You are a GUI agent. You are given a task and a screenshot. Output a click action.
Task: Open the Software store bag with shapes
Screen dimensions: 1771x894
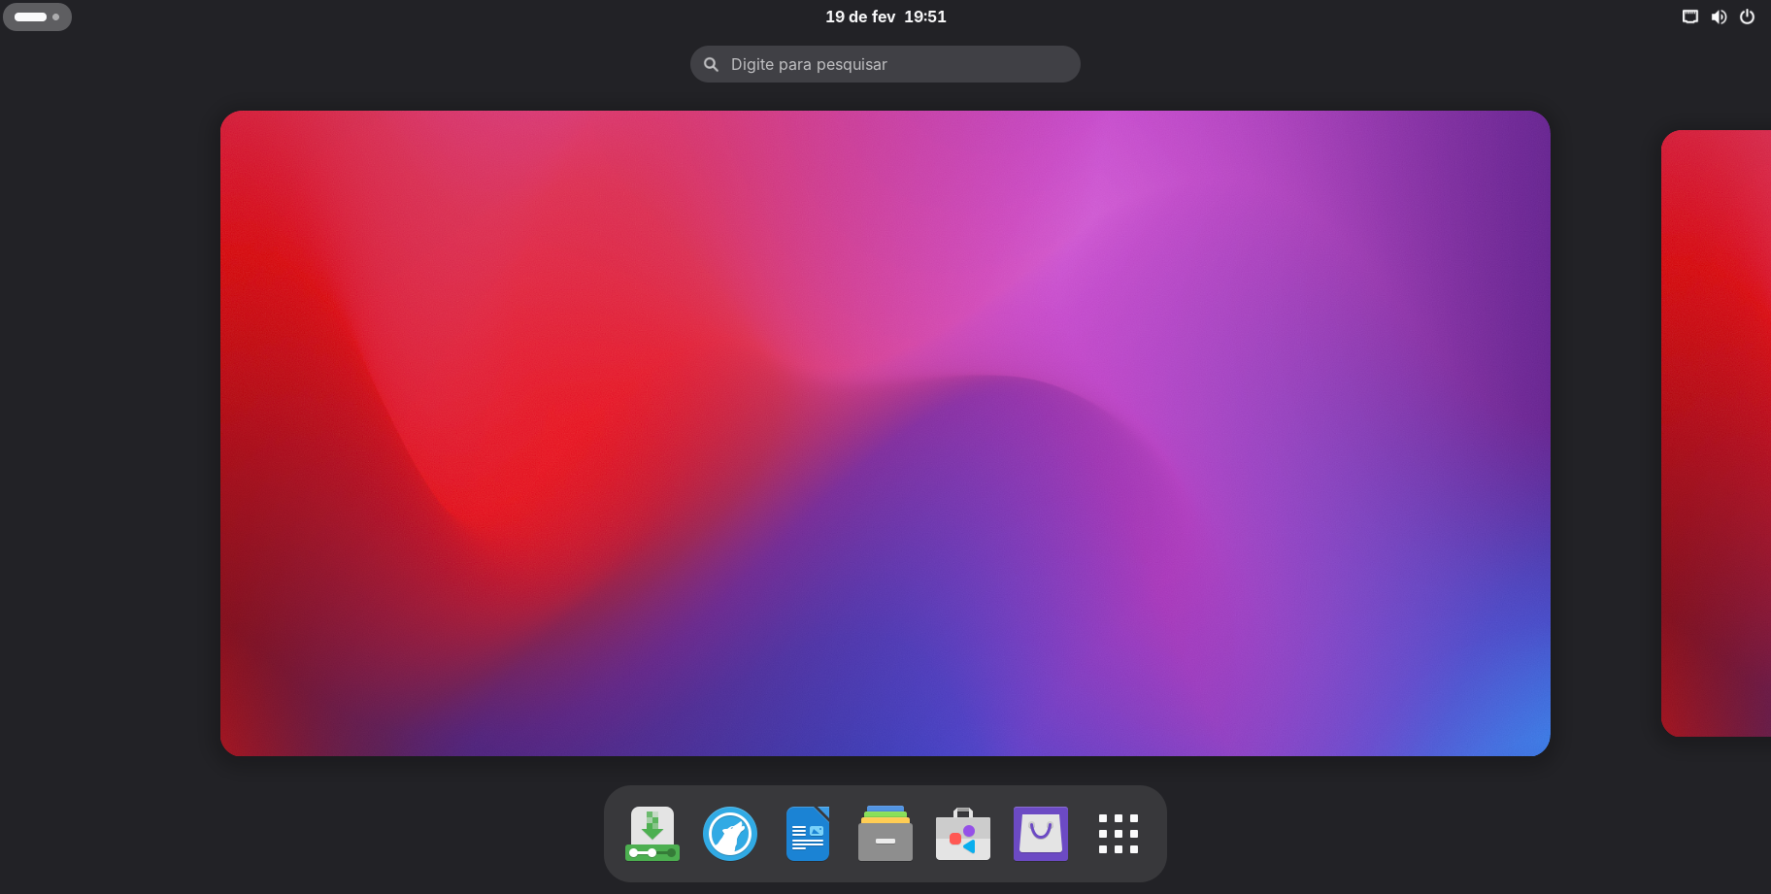coord(963,834)
